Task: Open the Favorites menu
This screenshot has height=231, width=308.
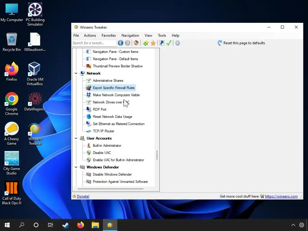Action: click(109, 35)
